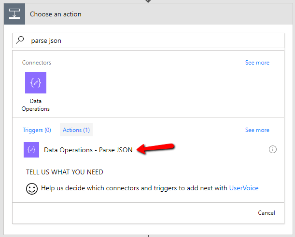The width and height of the screenshot is (295, 237).
Task: Click the TELL US WHAT YOU NEED heading
Action: click(x=64, y=172)
